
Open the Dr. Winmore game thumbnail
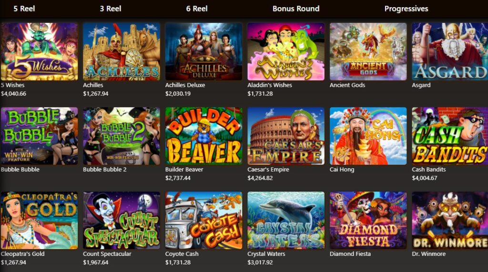click(x=450, y=221)
